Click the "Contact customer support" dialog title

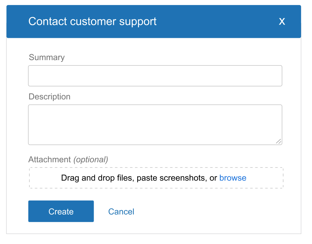[x=92, y=22]
